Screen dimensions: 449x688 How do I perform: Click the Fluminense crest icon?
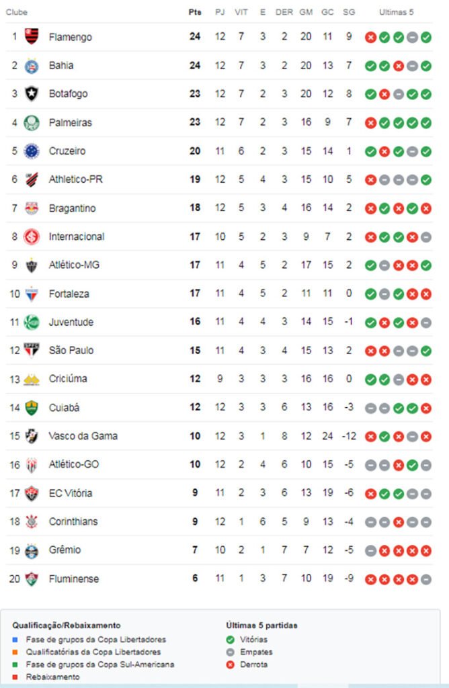tap(32, 578)
